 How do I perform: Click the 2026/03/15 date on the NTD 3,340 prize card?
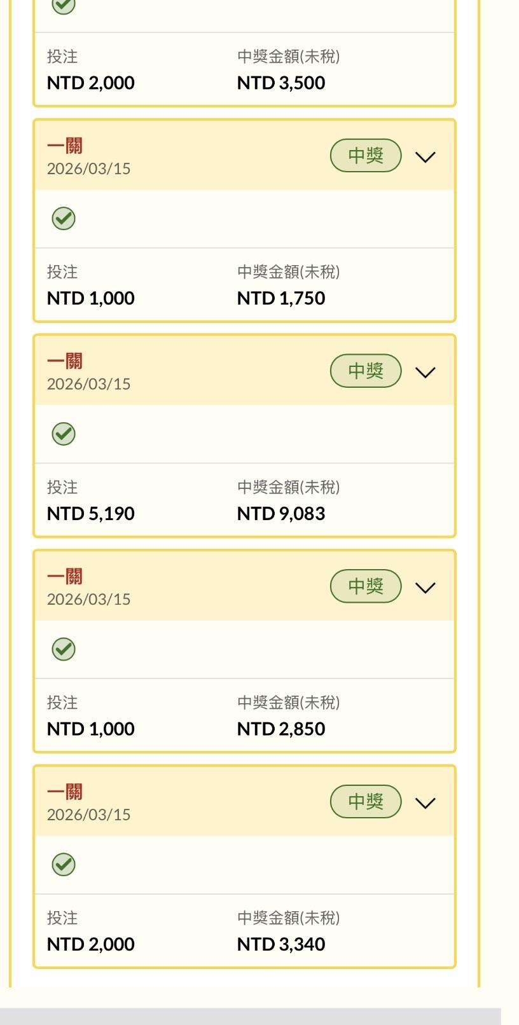click(88, 815)
